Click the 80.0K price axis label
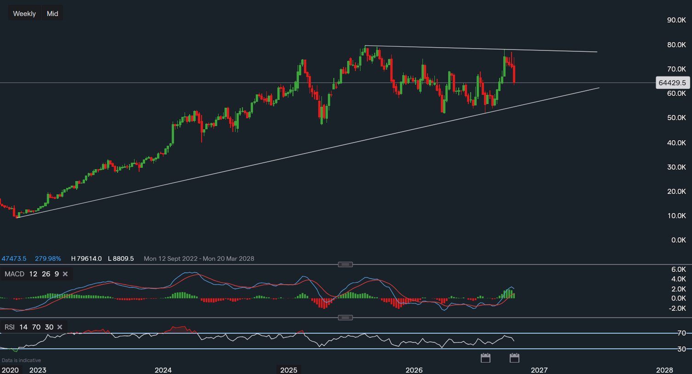This screenshot has width=692, height=374. [676, 45]
